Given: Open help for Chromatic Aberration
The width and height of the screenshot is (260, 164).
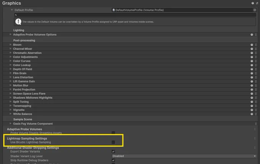Looking at the screenshot, I should point(252,53).
